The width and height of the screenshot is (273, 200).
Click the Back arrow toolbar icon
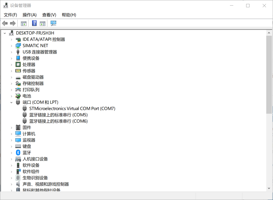coord(5,23)
